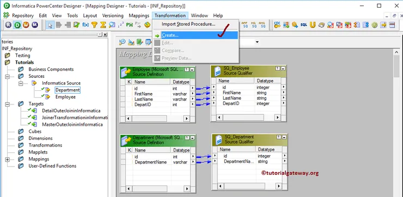Iconize the SQ_Department Source Qualifier box
Image resolution: width=403 pixels, height=197 pixels.
(284, 137)
